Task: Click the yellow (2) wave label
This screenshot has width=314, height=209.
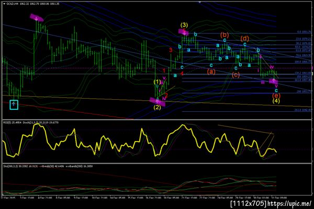Action: click(x=157, y=108)
